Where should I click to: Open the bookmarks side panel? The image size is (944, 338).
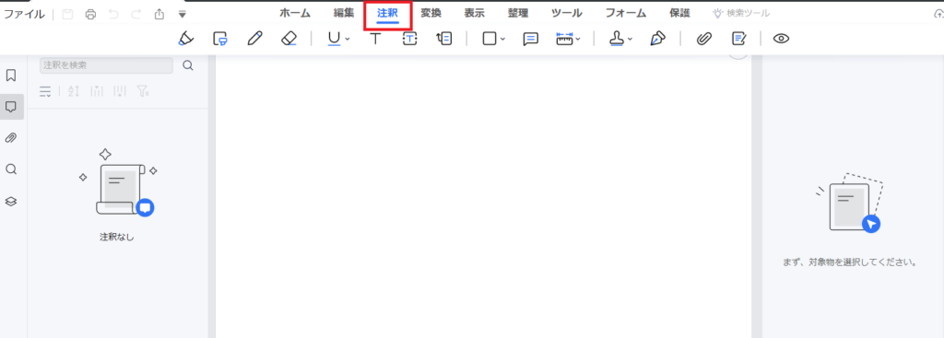(11, 76)
